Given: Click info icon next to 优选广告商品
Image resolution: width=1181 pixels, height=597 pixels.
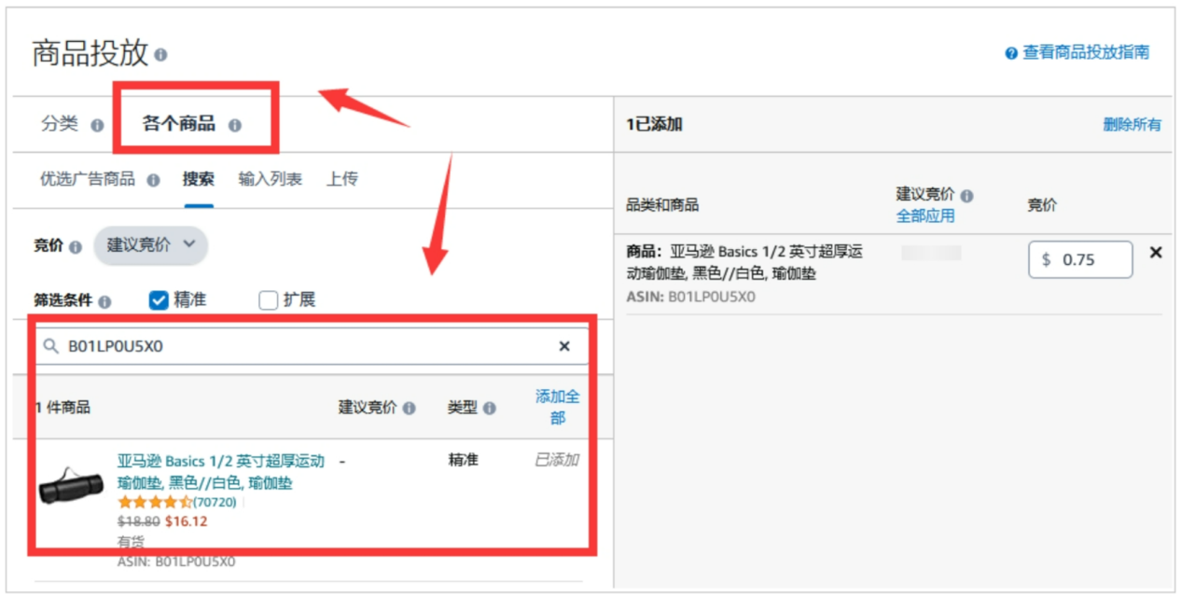Looking at the screenshot, I should (153, 180).
